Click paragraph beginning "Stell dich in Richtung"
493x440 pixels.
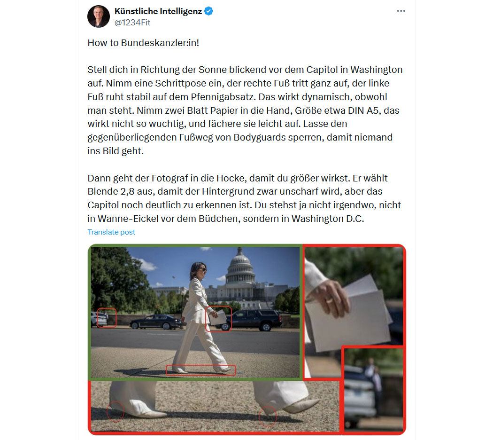click(x=245, y=110)
